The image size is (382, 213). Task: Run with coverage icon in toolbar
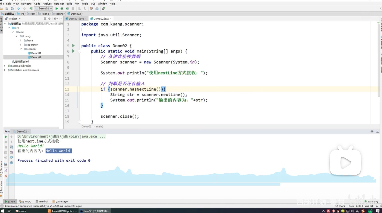click(67, 9)
